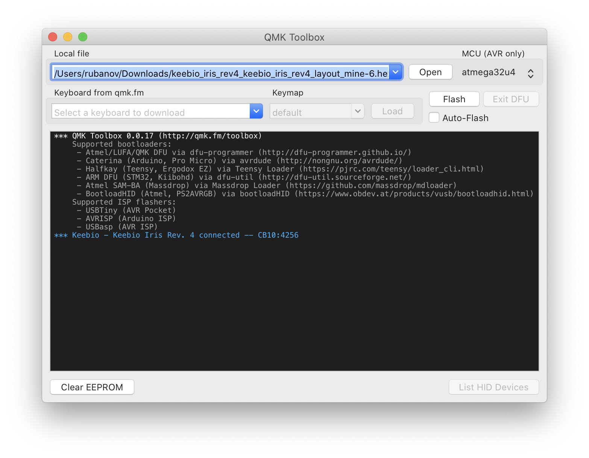Click the local file path field
The height and width of the screenshot is (458, 589).
pyautogui.click(x=220, y=73)
